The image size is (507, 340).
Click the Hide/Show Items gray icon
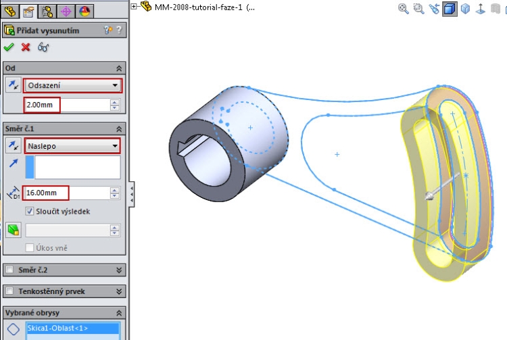(x=496, y=8)
